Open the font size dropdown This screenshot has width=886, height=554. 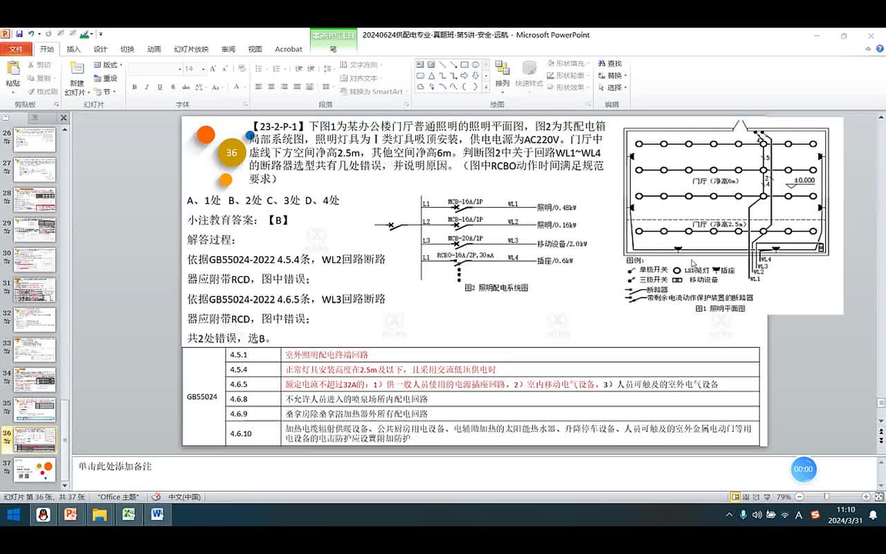[x=203, y=69]
